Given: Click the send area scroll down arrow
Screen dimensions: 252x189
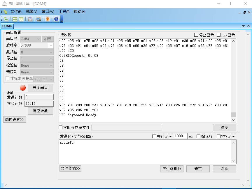Looking at the screenshot, I should click(234, 161).
